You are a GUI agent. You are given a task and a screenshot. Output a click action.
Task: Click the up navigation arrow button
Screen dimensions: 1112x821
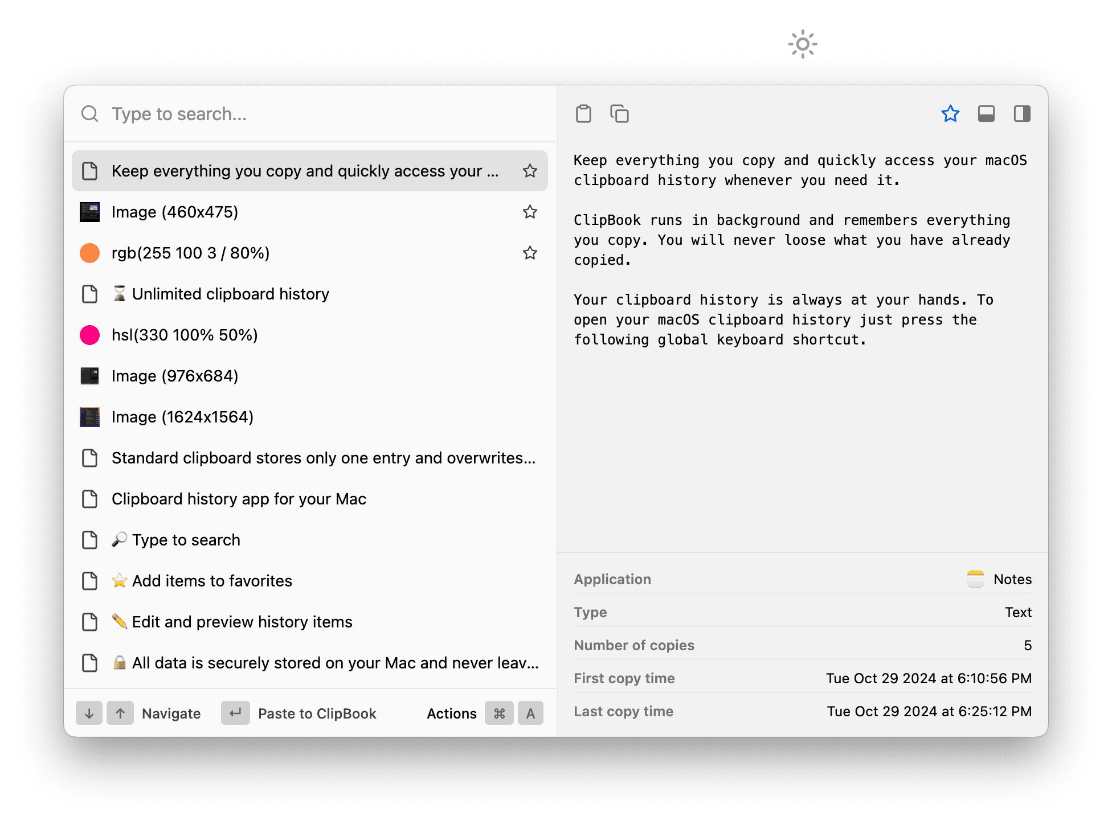pos(120,713)
